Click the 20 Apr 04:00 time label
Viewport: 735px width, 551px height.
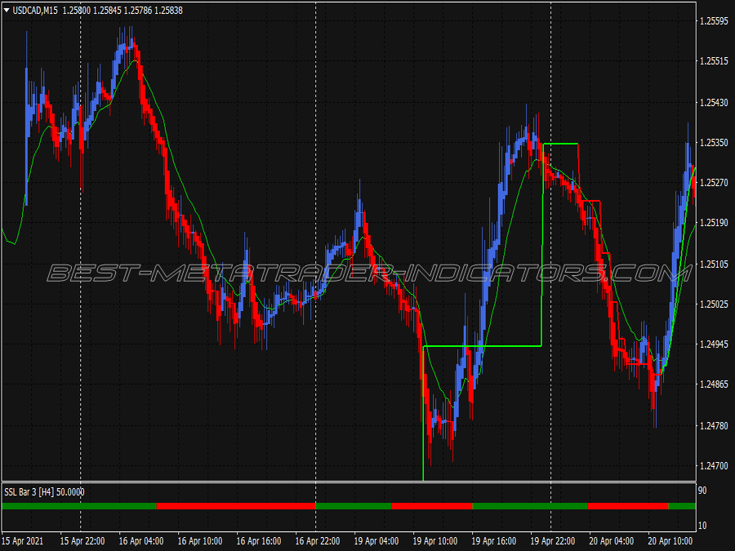coord(611,540)
